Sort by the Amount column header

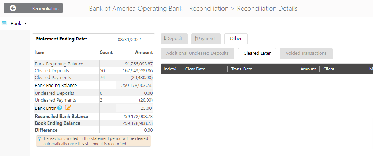pyautogui.click(x=308, y=69)
